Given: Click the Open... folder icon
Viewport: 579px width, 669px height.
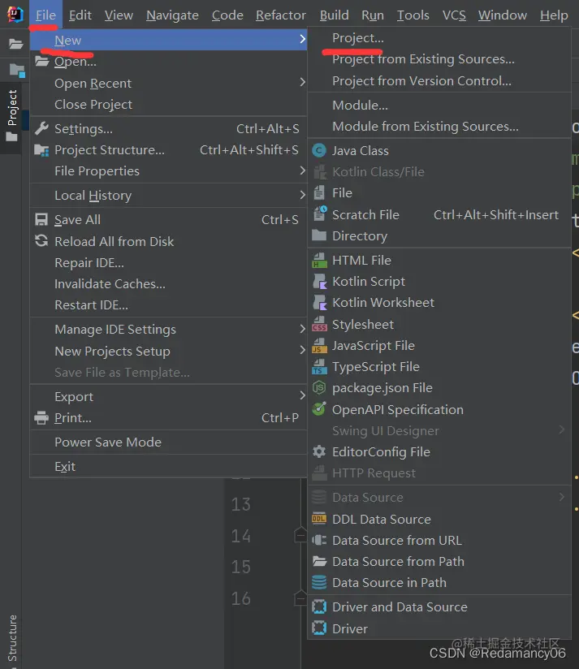Looking at the screenshot, I should click(41, 61).
